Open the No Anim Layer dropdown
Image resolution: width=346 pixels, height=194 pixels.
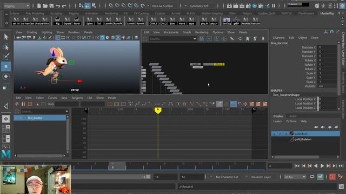[x=261, y=177]
